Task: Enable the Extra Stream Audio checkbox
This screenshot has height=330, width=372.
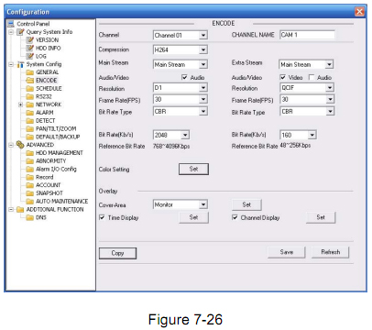Action: pyautogui.click(x=312, y=77)
